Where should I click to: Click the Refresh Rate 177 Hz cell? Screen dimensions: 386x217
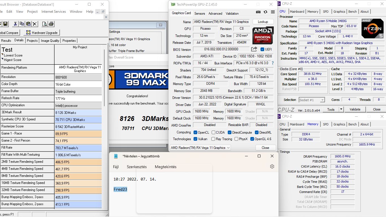[x=78, y=98]
